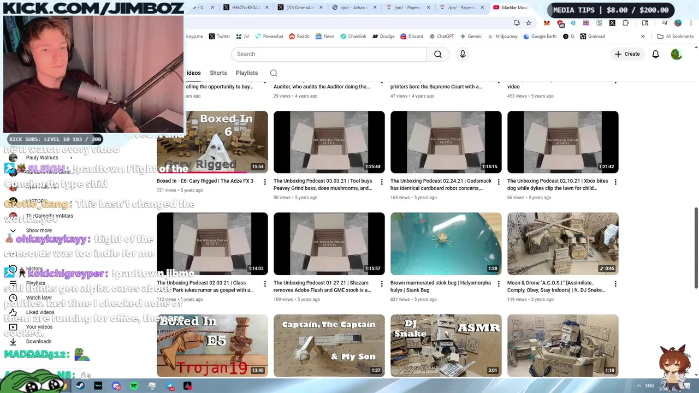Open the ChatGPT bookmark
The height and width of the screenshot is (393, 699).
point(441,37)
